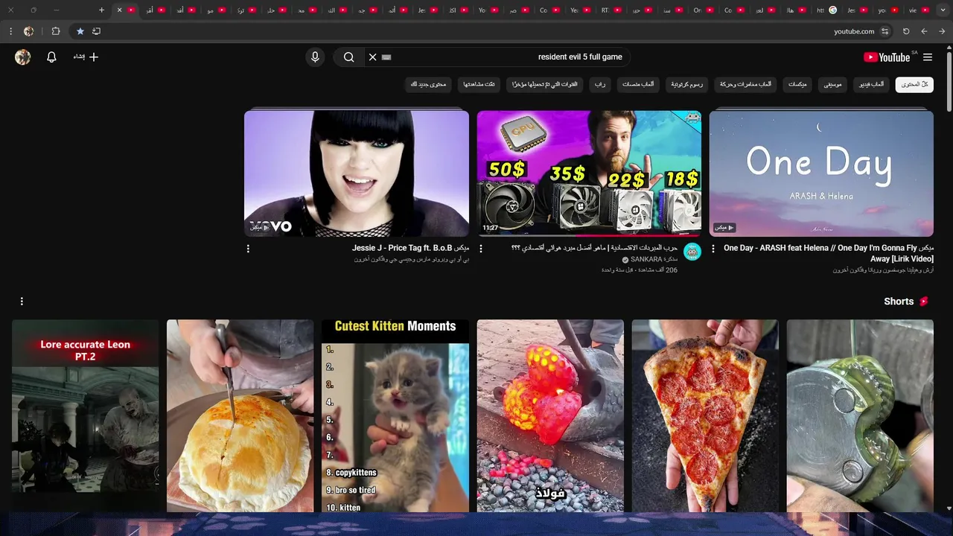Select the 'محتوى جديد لك' chip
The width and height of the screenshot is (953, 536).
point(428,85)
